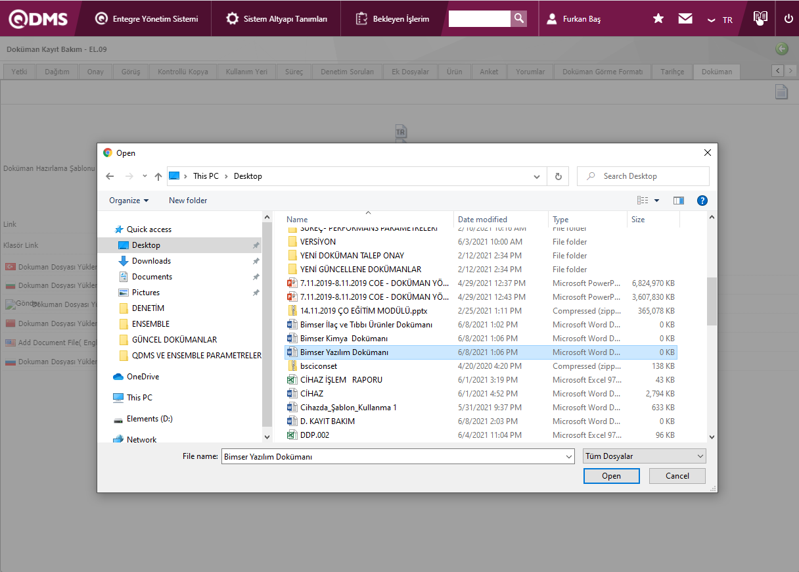Open the Organize menu dropdown
This screenshot has width=799, height=572.
(129, 201)
